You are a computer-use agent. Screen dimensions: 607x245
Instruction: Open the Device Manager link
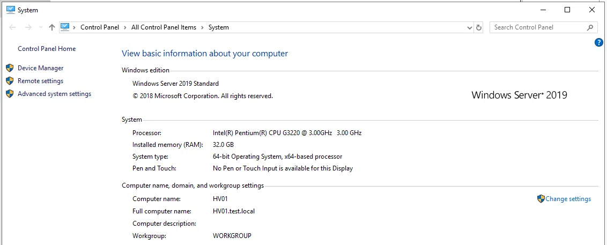coord(40,68)
